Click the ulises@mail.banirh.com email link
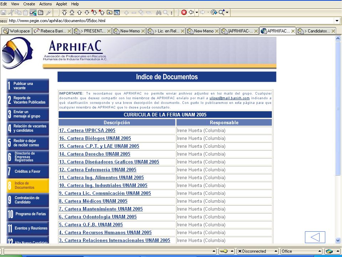The image size is (342, 257). (229, 98)
